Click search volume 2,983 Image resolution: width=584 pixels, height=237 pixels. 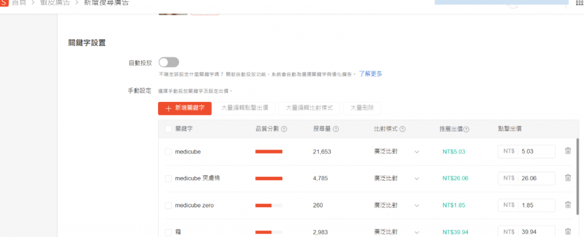321,232
